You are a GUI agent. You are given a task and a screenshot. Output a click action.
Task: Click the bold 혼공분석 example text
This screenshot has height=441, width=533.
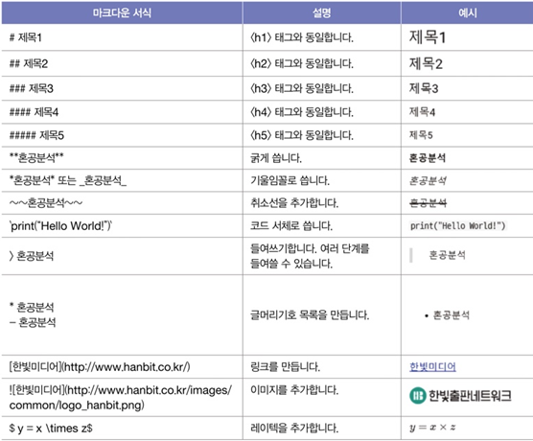coord(428,158)
